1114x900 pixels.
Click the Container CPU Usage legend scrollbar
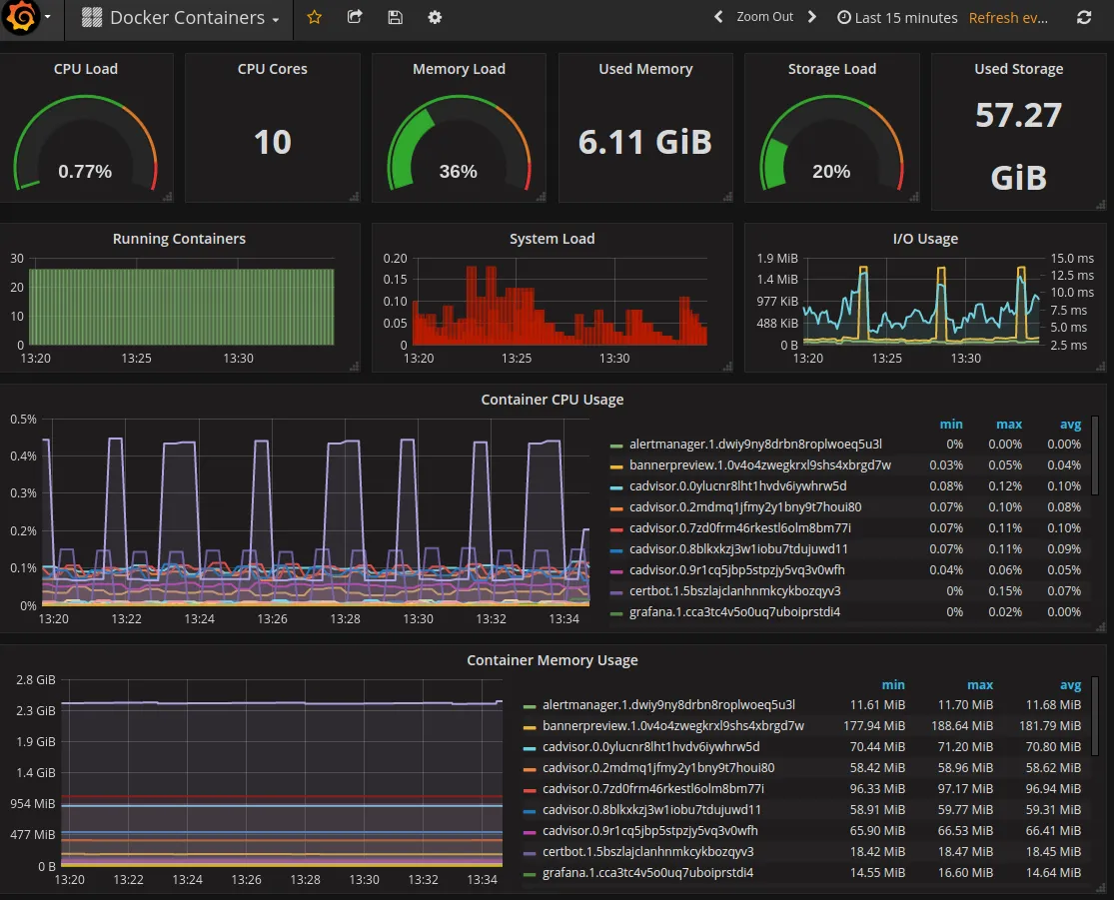(x=1095, y=456)
